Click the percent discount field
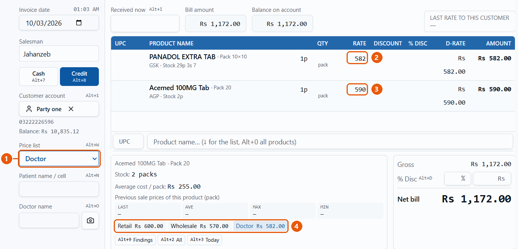This screenshot has width=518, height=249. (458, 178)
